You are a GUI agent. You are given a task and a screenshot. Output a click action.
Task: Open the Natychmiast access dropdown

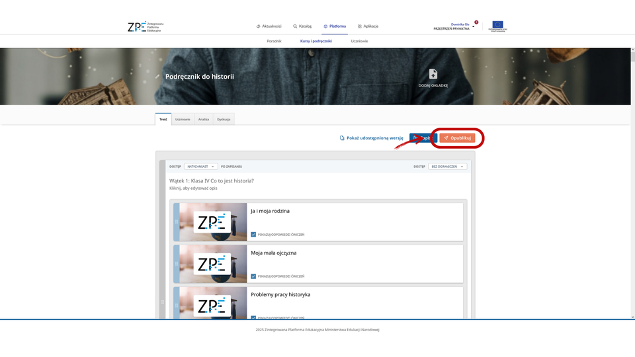pyautogui.click(x=200, y=167)
